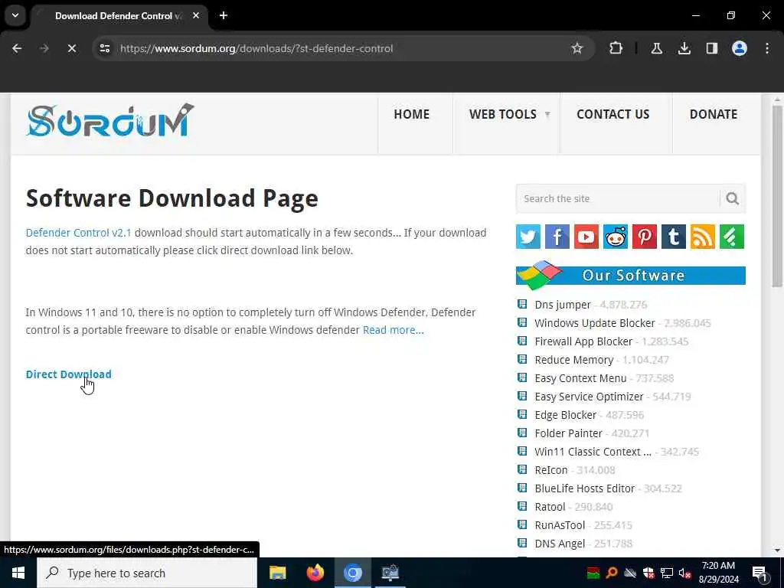
Task: Expand the WEB TOOLS dropdown arrow
Action: (x=547, y=115)
